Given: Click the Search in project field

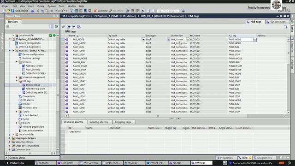Looking at the screenshot, I should (168, 11).
